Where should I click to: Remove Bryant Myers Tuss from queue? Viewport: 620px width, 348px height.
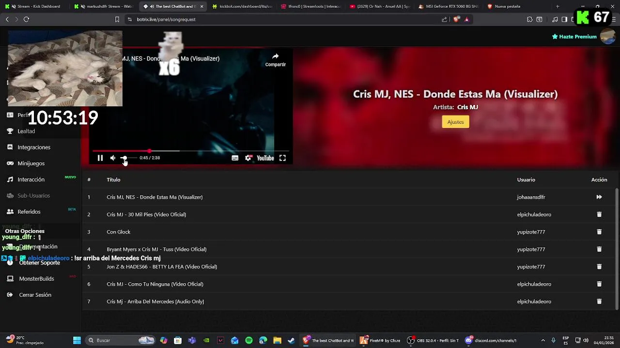click(x=599, y=249)
